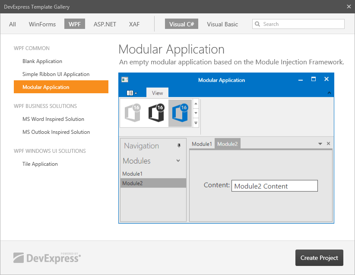Screen dimensions: 355x275
Task: Select the white Office theme icon
Action: [133, 113]
